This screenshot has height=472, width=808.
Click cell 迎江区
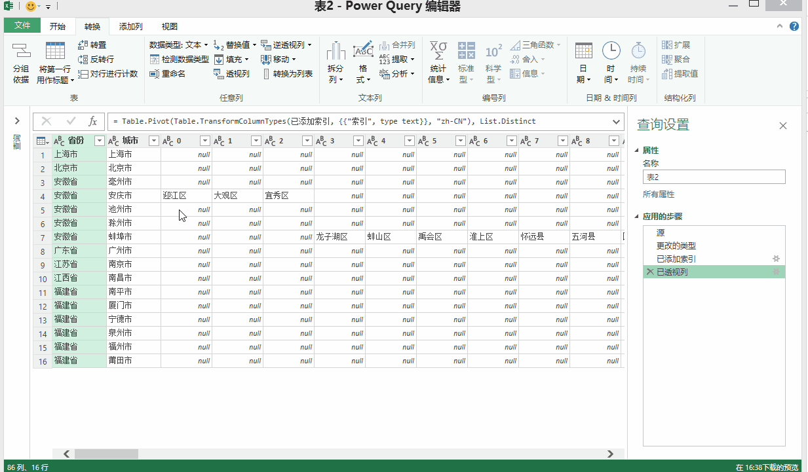point(187,196)
